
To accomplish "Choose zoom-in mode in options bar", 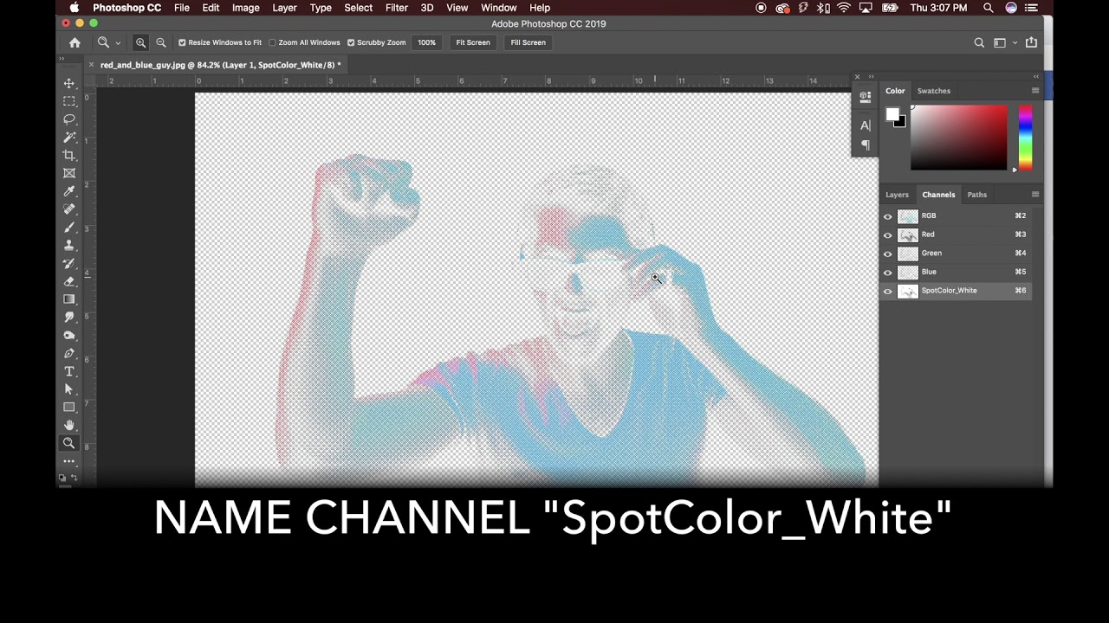I will click(x=140, y=42).
